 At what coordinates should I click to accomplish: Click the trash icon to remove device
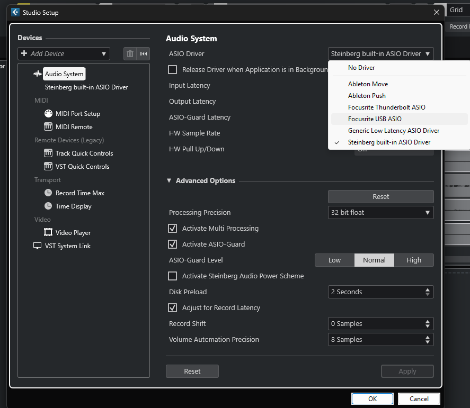(130, 54)
